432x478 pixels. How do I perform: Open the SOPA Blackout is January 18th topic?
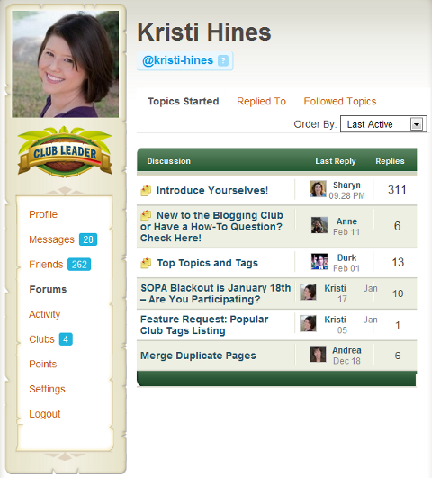click(215, 293)
